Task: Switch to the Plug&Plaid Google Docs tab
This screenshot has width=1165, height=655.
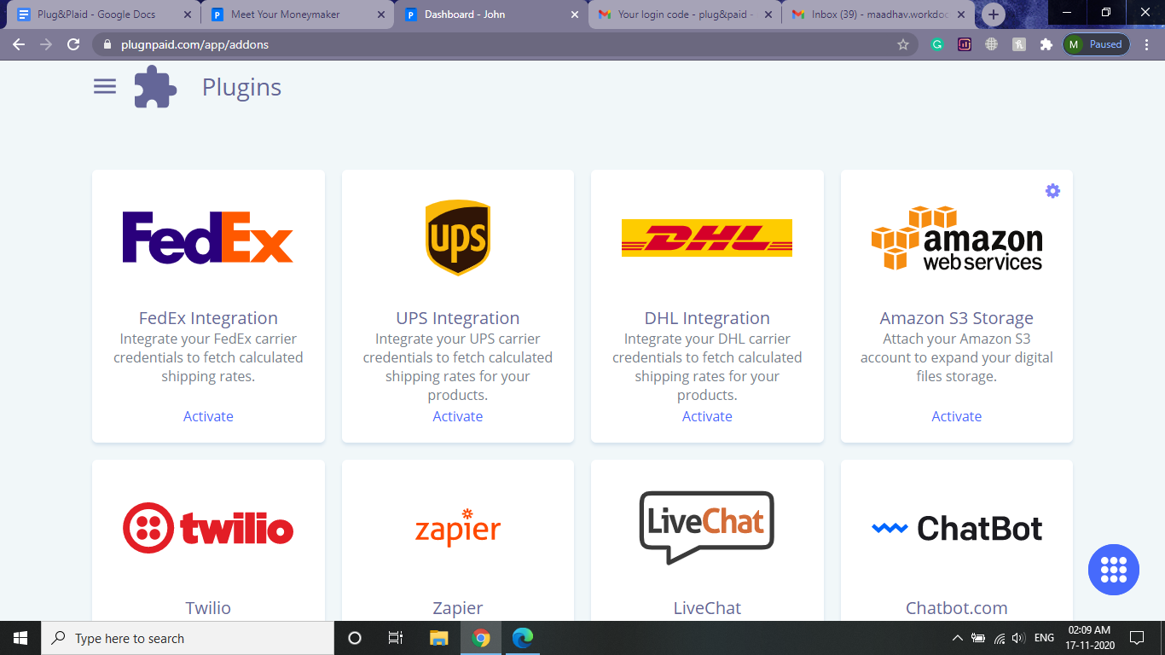Action: [x=104, y=14]
